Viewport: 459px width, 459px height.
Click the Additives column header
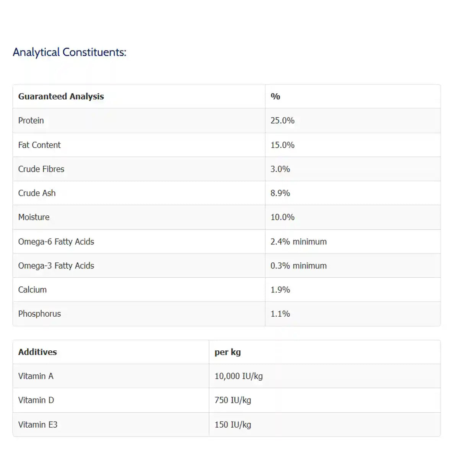[37, 352]
